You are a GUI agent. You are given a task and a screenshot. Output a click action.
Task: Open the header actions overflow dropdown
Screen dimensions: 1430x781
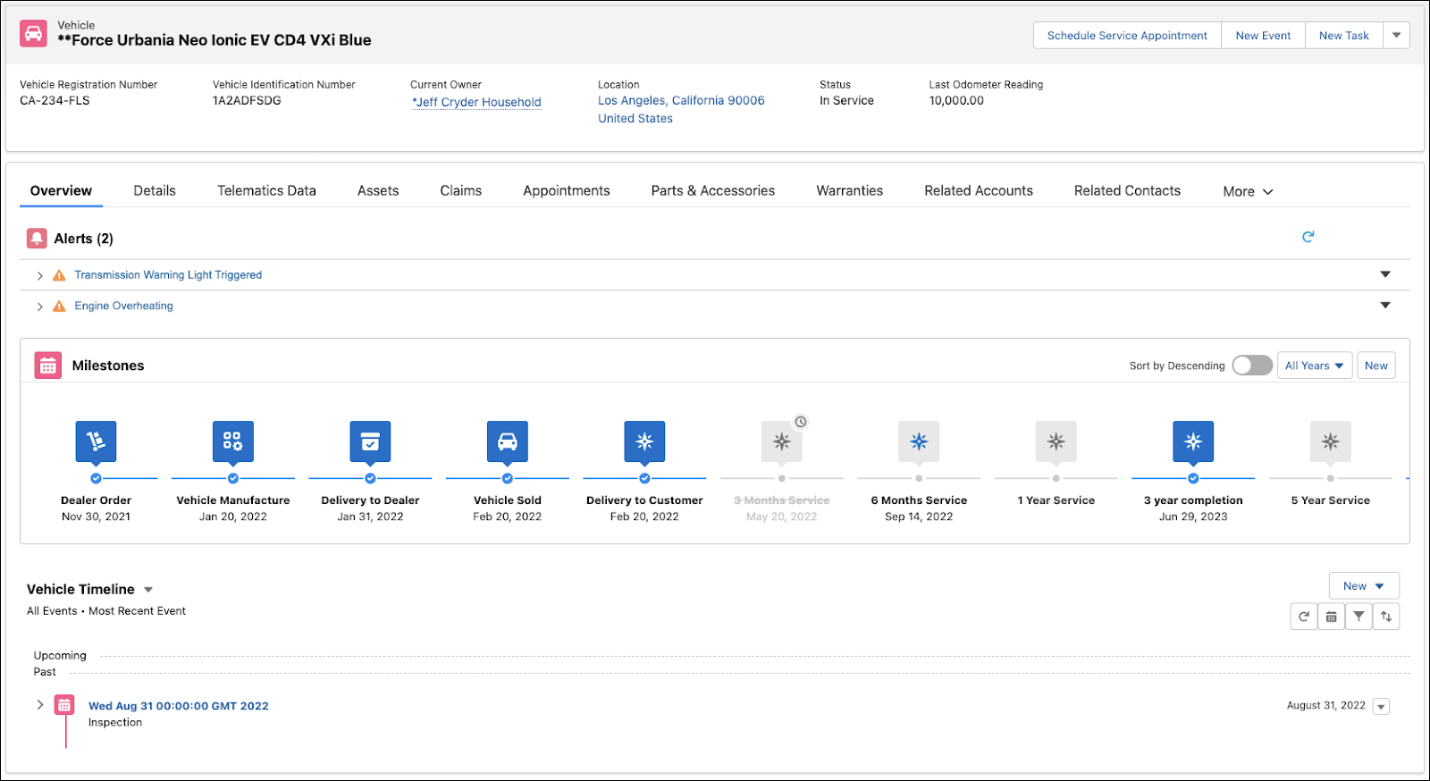click(x=1397, y=36)
